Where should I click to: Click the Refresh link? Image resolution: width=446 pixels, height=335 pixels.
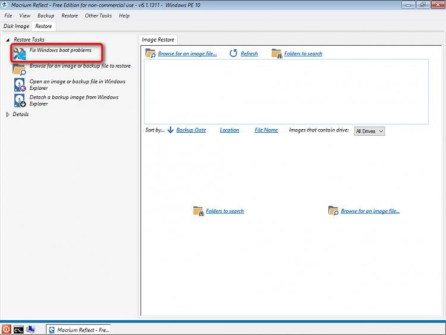coord(249,54)
